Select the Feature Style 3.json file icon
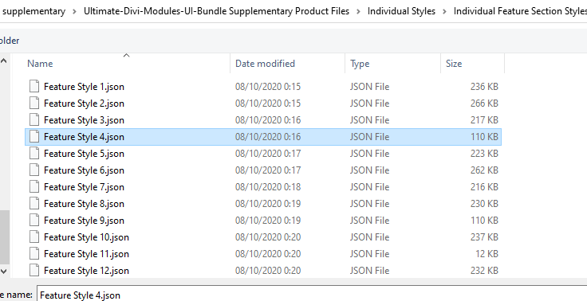 [34, 120]
